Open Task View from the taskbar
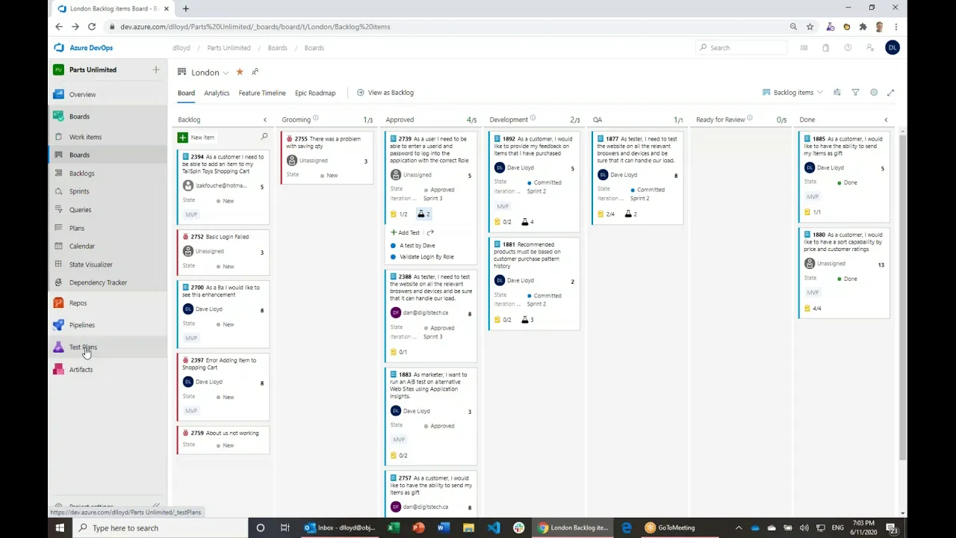Image resolution: width=956 pixels, height=538 pixels. (x=285, y=528)
